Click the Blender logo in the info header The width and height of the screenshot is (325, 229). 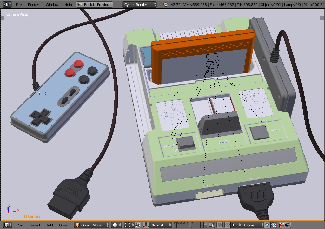point(165,5)
